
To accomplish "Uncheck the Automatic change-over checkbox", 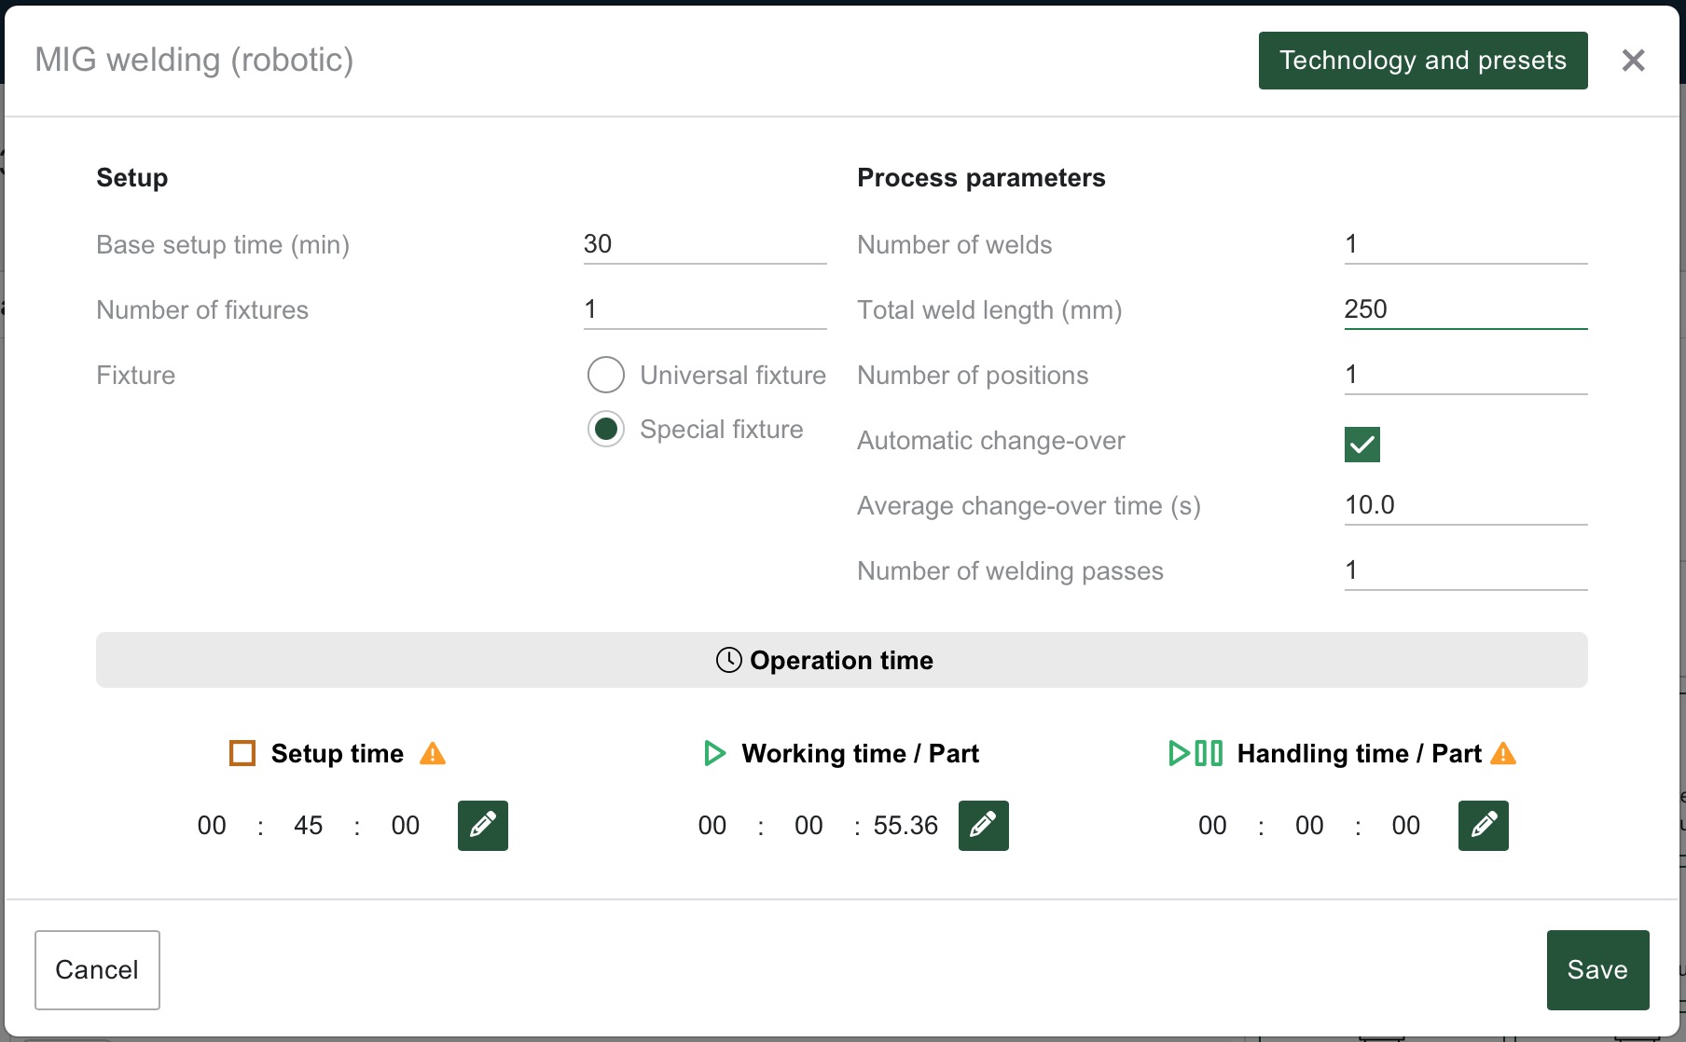I will [1361, 445].
